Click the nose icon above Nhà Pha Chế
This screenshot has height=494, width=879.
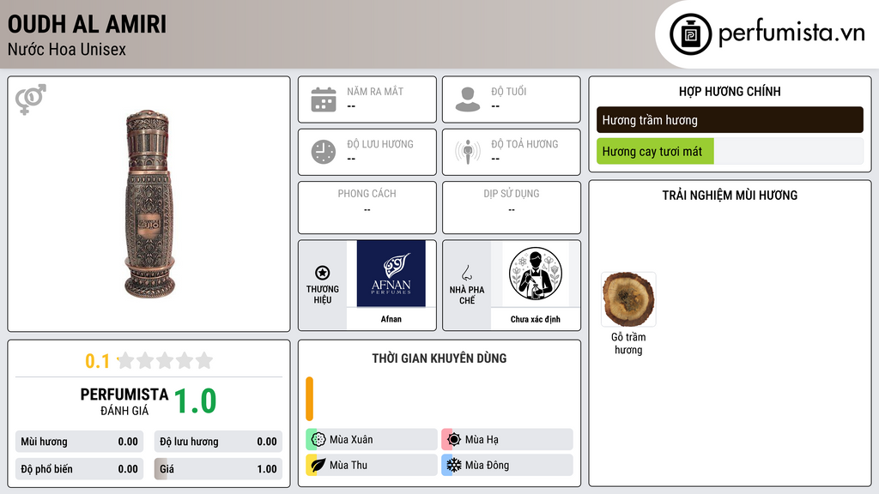point(466,273)
